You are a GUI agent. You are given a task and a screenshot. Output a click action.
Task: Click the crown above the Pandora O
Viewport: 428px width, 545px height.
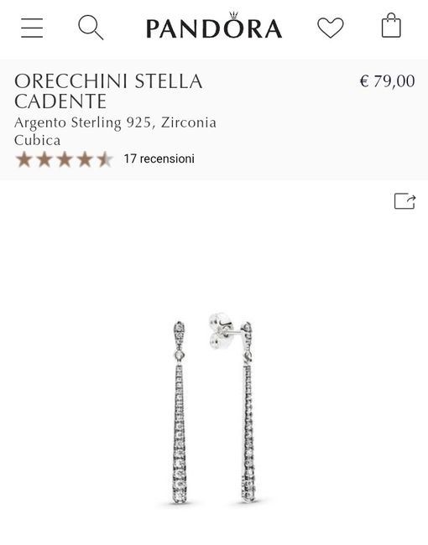click(x=233, y=15)
